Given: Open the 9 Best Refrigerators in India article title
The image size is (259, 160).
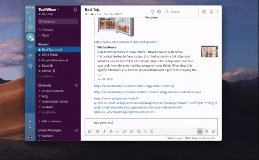Looking at the screenshot, I should tap(140, 52).
